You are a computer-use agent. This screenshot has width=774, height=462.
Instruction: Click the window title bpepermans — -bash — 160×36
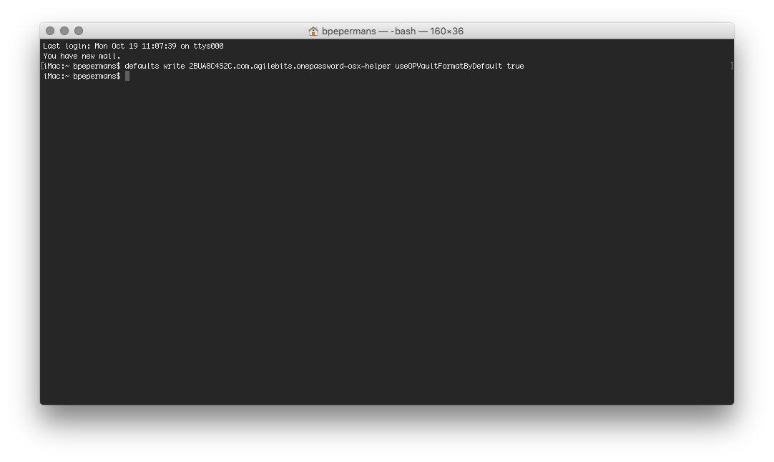393,31
